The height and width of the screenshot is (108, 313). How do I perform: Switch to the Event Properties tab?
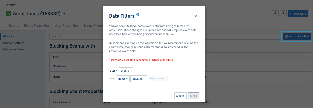click(x=37, y=26)
